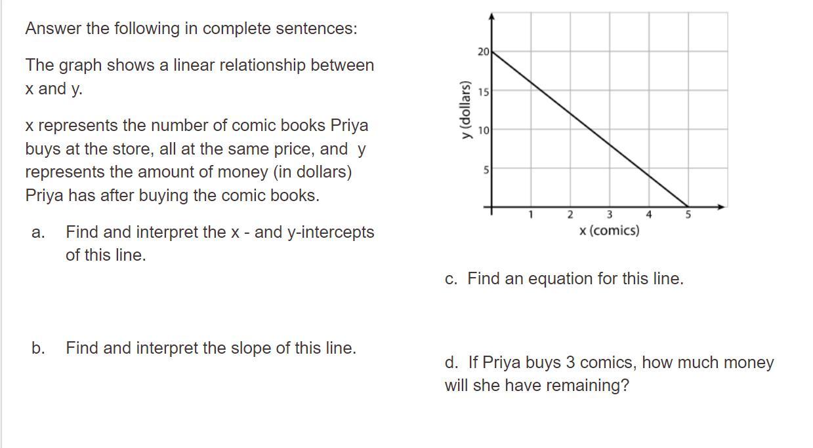Click the 4 tick label on x-axis
The height and width of the screenshot is (448, 813).
[649, 214]
